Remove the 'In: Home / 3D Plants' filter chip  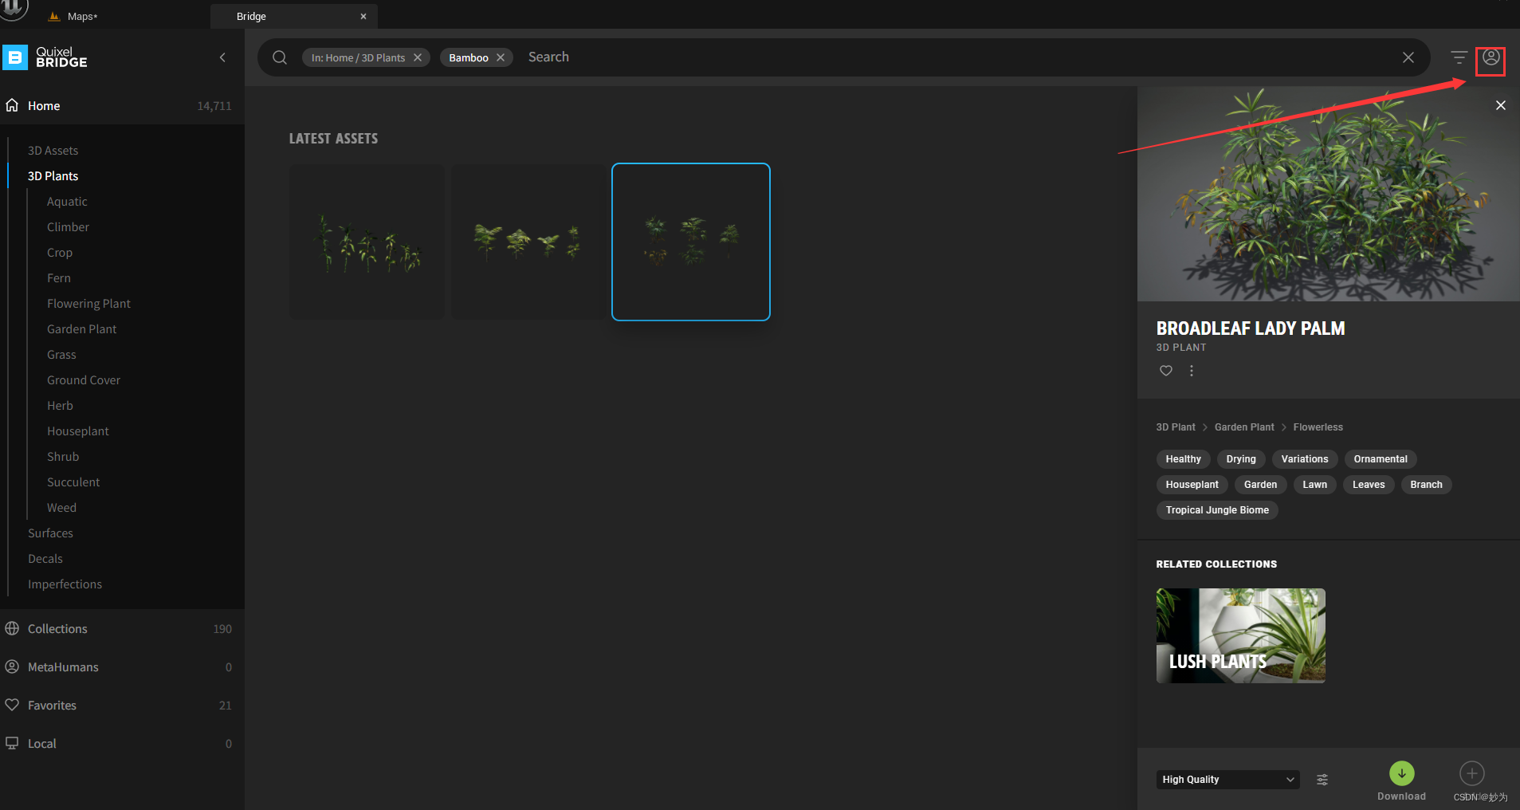click(418, 57)
